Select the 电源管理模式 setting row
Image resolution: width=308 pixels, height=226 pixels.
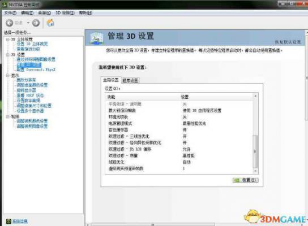point(179,124)
